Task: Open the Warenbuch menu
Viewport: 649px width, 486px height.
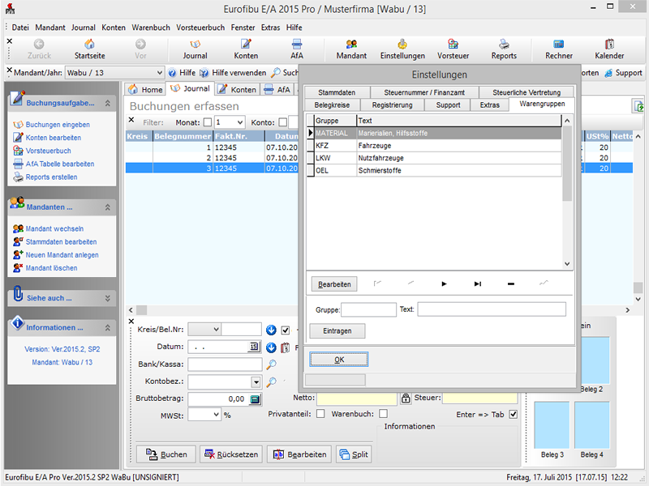Action: pyautogui.click(x=151, y=28)
